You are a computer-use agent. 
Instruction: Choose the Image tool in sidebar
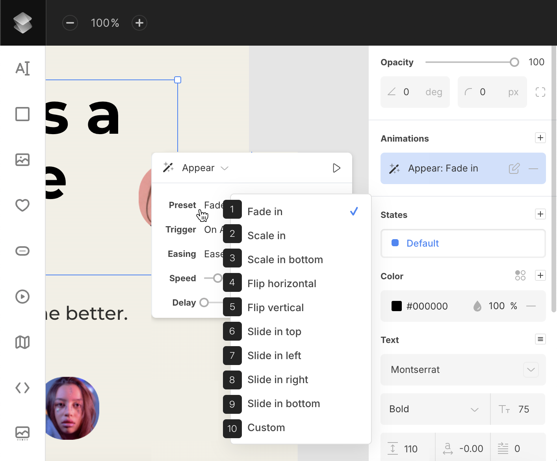tap(22, 160)
